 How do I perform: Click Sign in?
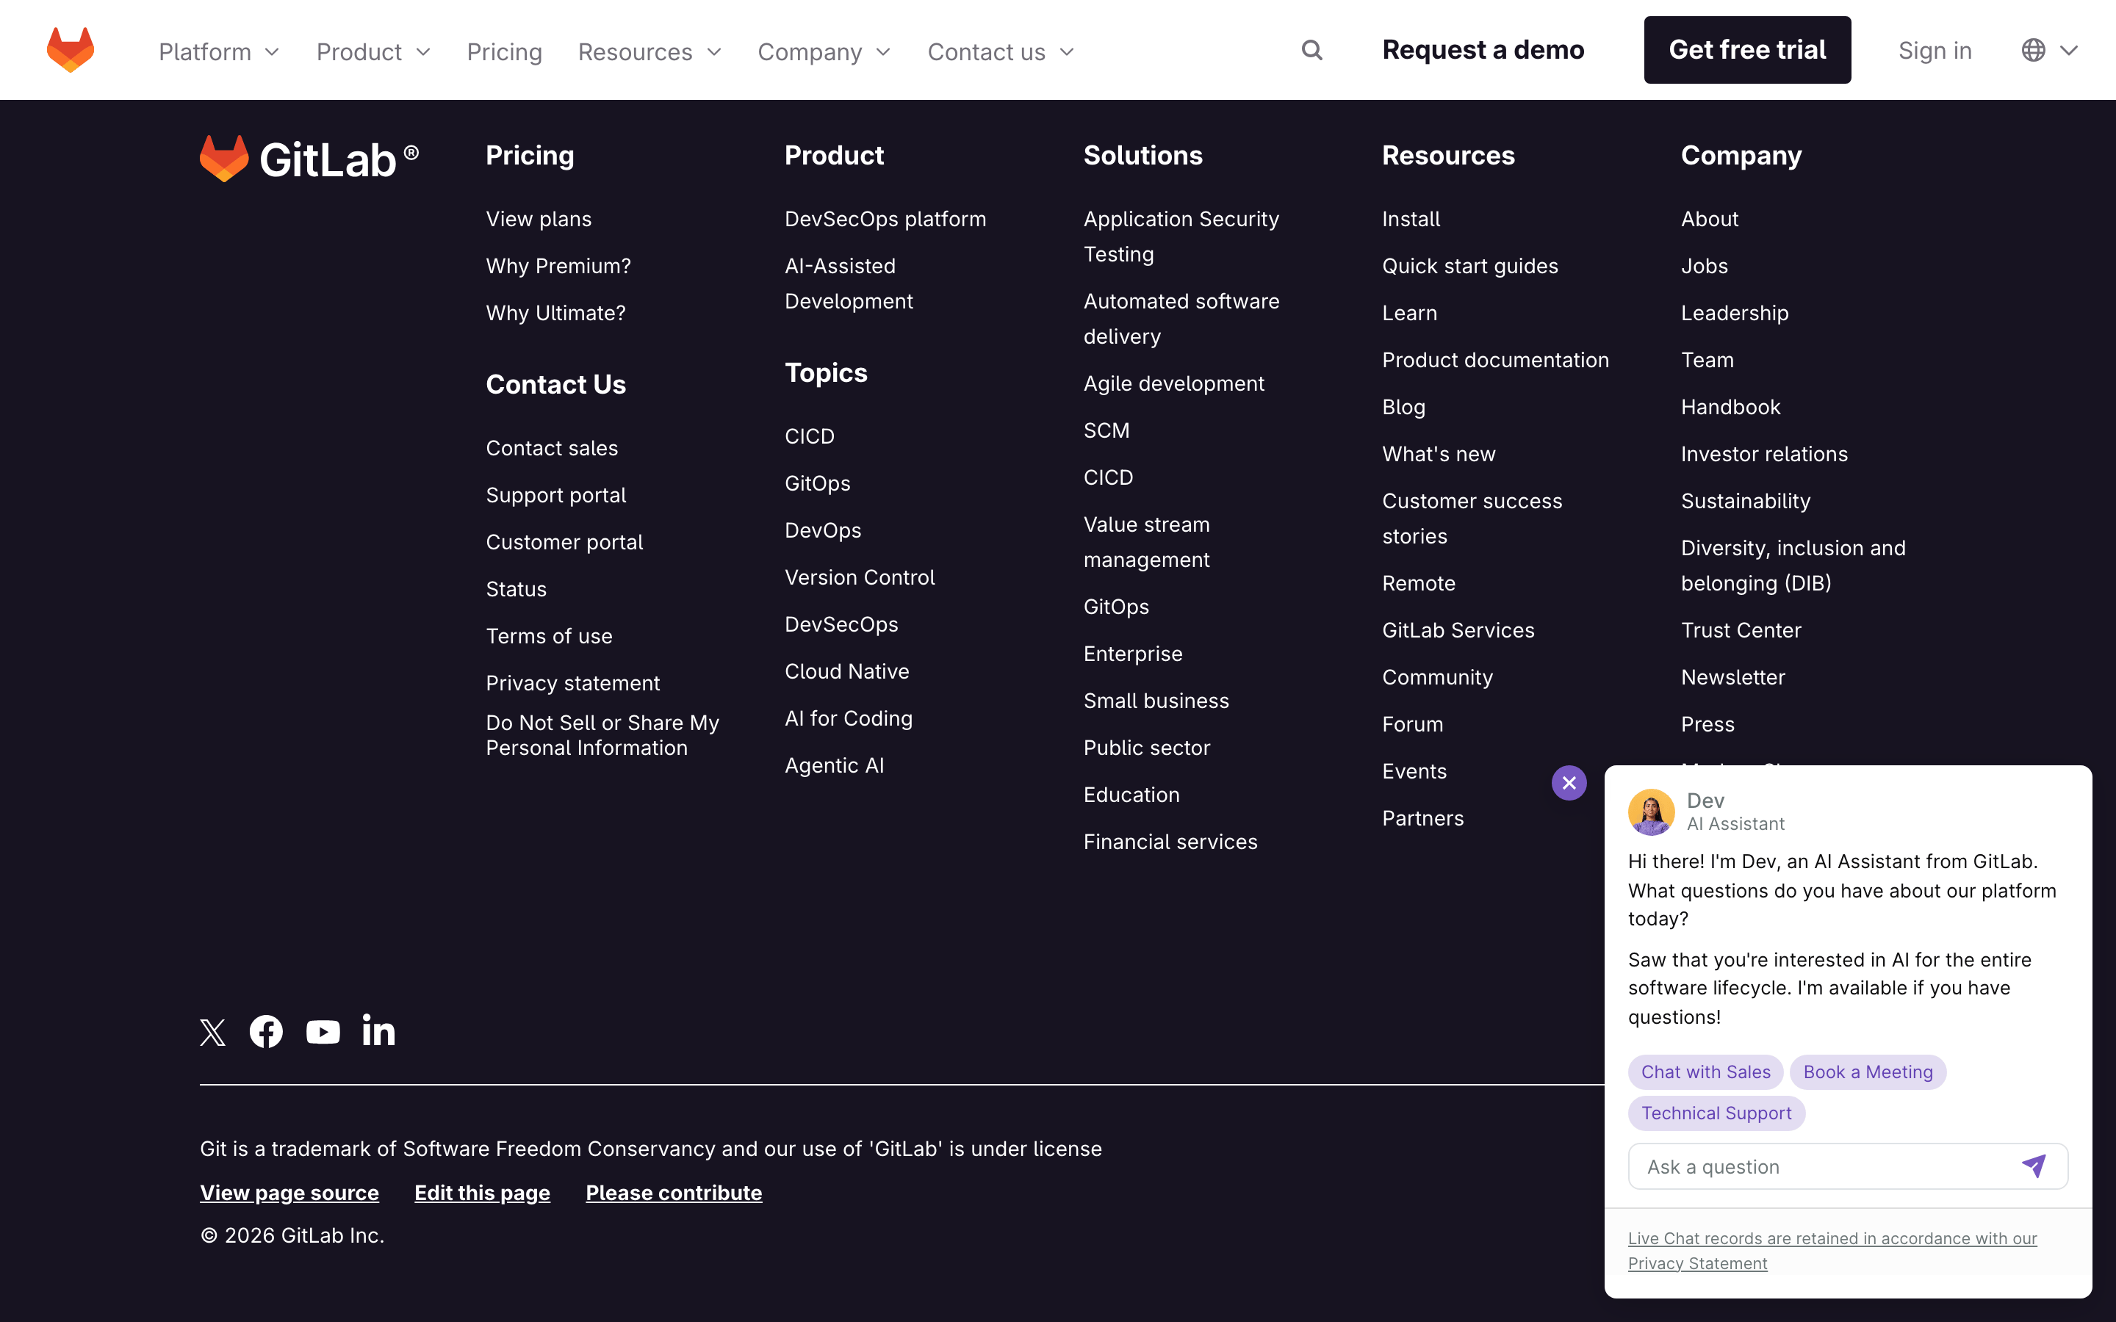point(1935,51)
